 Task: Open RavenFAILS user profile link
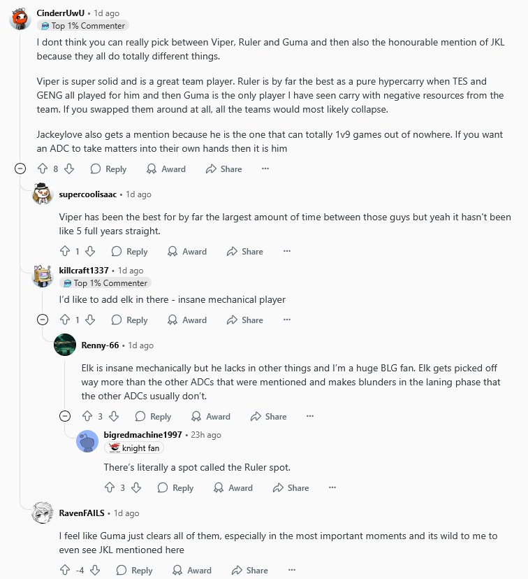point(82,513)
